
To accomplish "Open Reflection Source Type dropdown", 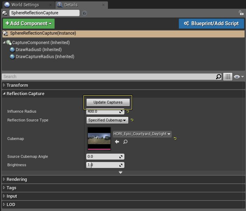I will click(x=107, y=120).
